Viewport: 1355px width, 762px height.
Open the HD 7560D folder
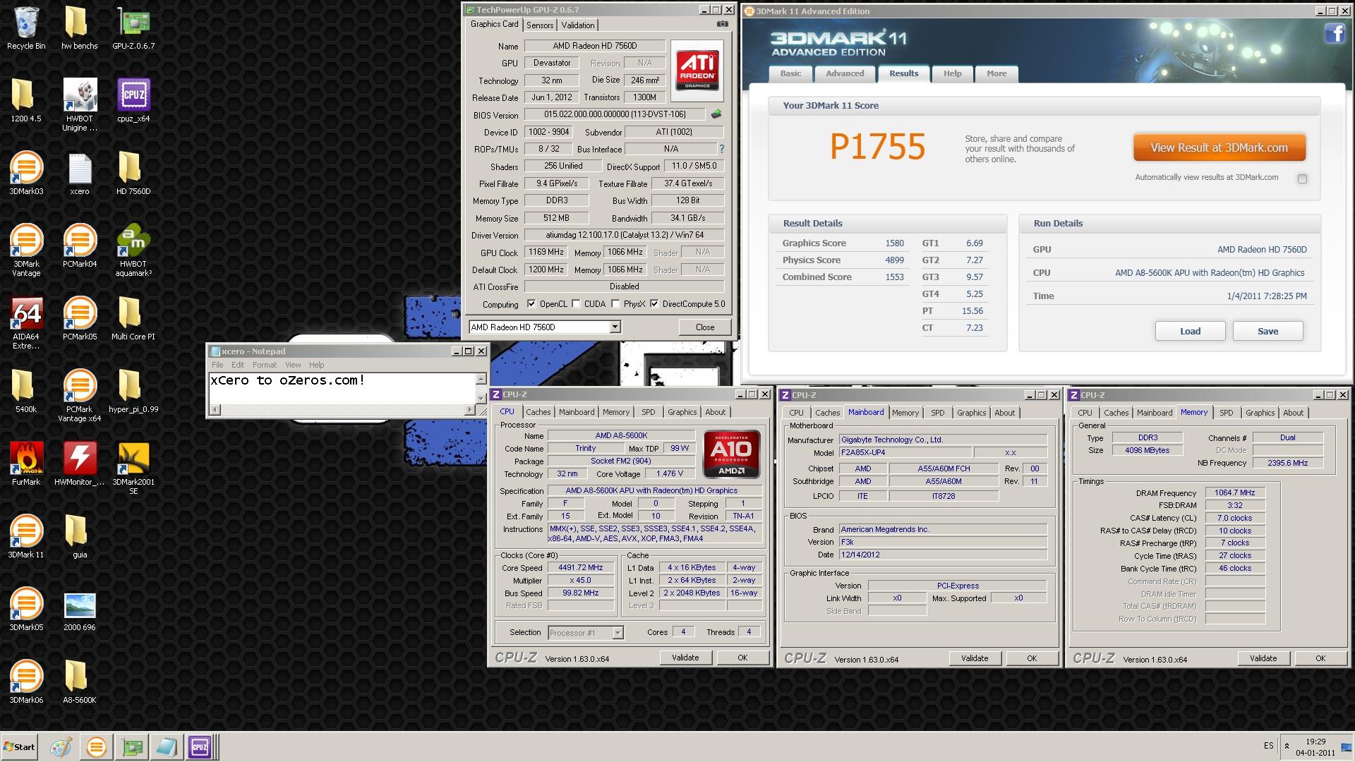[x=133, y=174]
